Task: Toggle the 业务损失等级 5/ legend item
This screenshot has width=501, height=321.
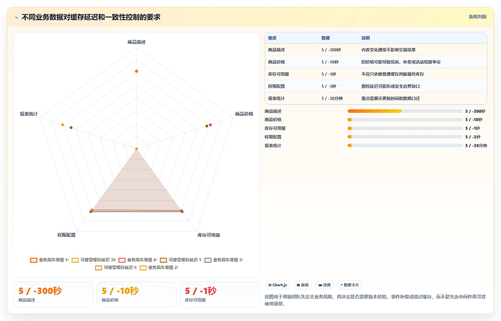Action: [x=223, y=260]
